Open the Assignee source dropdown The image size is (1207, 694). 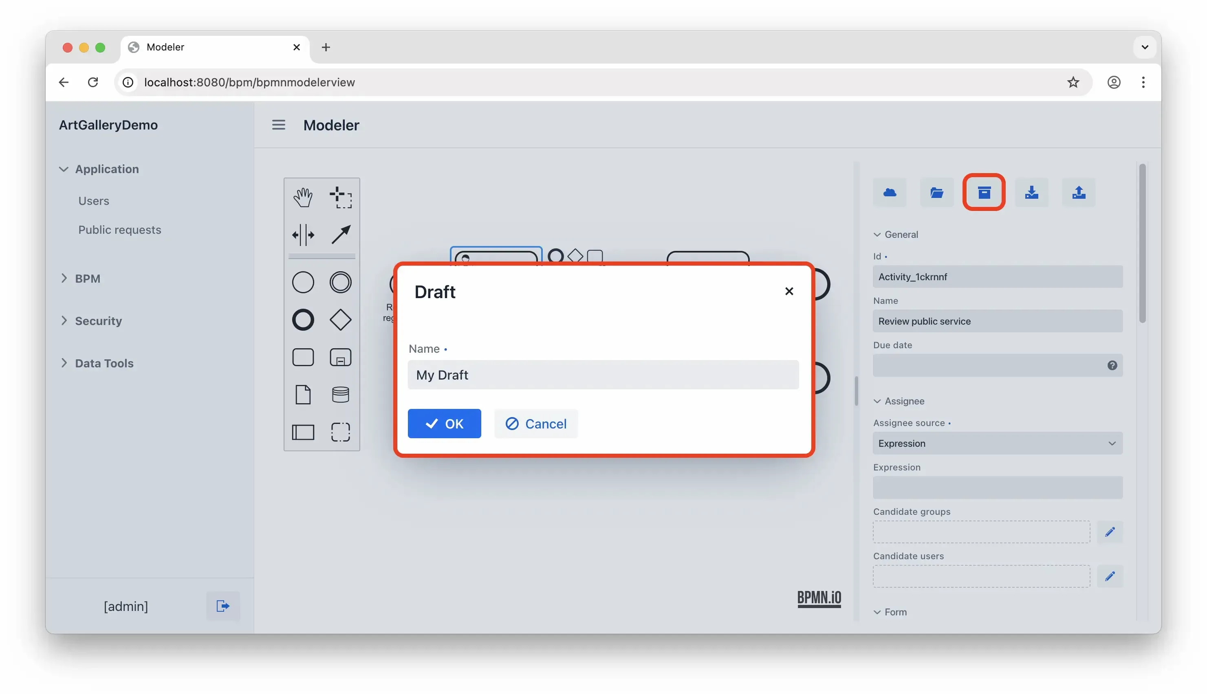coord(997,443)
